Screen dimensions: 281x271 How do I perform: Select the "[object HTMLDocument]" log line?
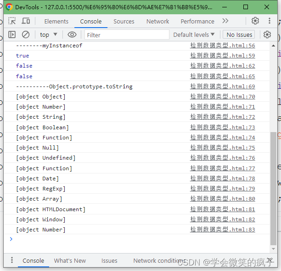51,209
